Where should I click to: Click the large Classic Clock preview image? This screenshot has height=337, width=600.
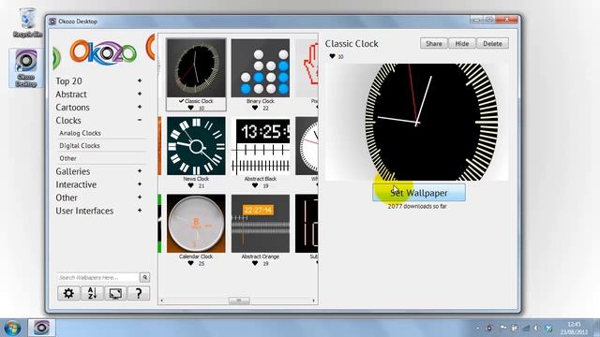click(x=416, y=122)
